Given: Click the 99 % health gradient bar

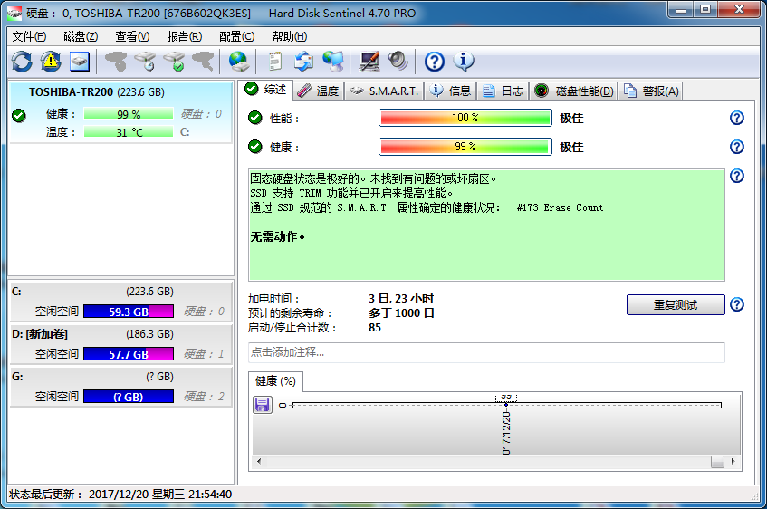Looking at the screenshot, I should [465, 147].
